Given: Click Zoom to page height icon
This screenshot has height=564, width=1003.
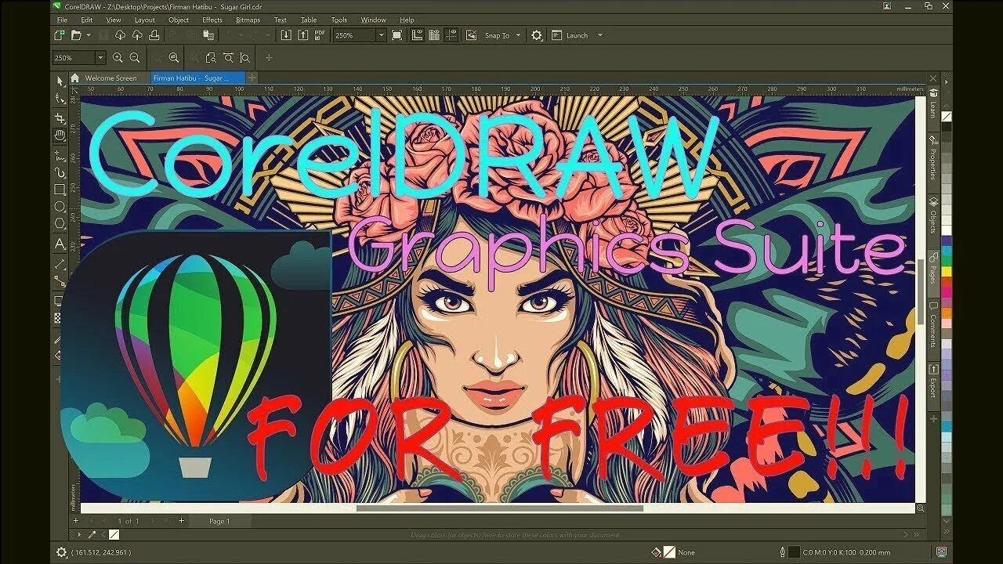Looking at the screenshot, I should click(x=245, y=57).
